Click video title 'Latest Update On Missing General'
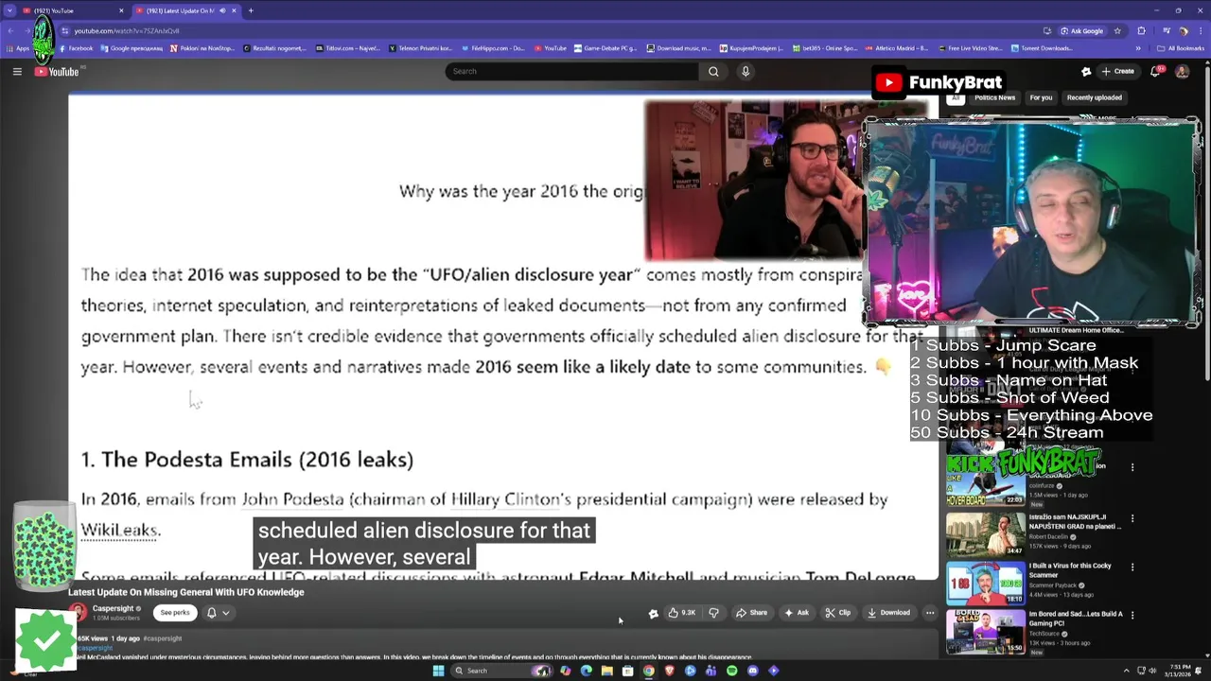Viewport: 1211px width, 681px height. pos(186,592)
